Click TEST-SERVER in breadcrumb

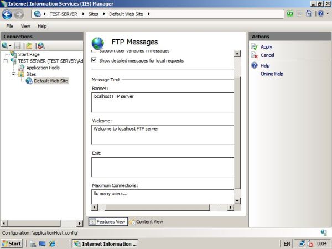[x=63, y=14]
